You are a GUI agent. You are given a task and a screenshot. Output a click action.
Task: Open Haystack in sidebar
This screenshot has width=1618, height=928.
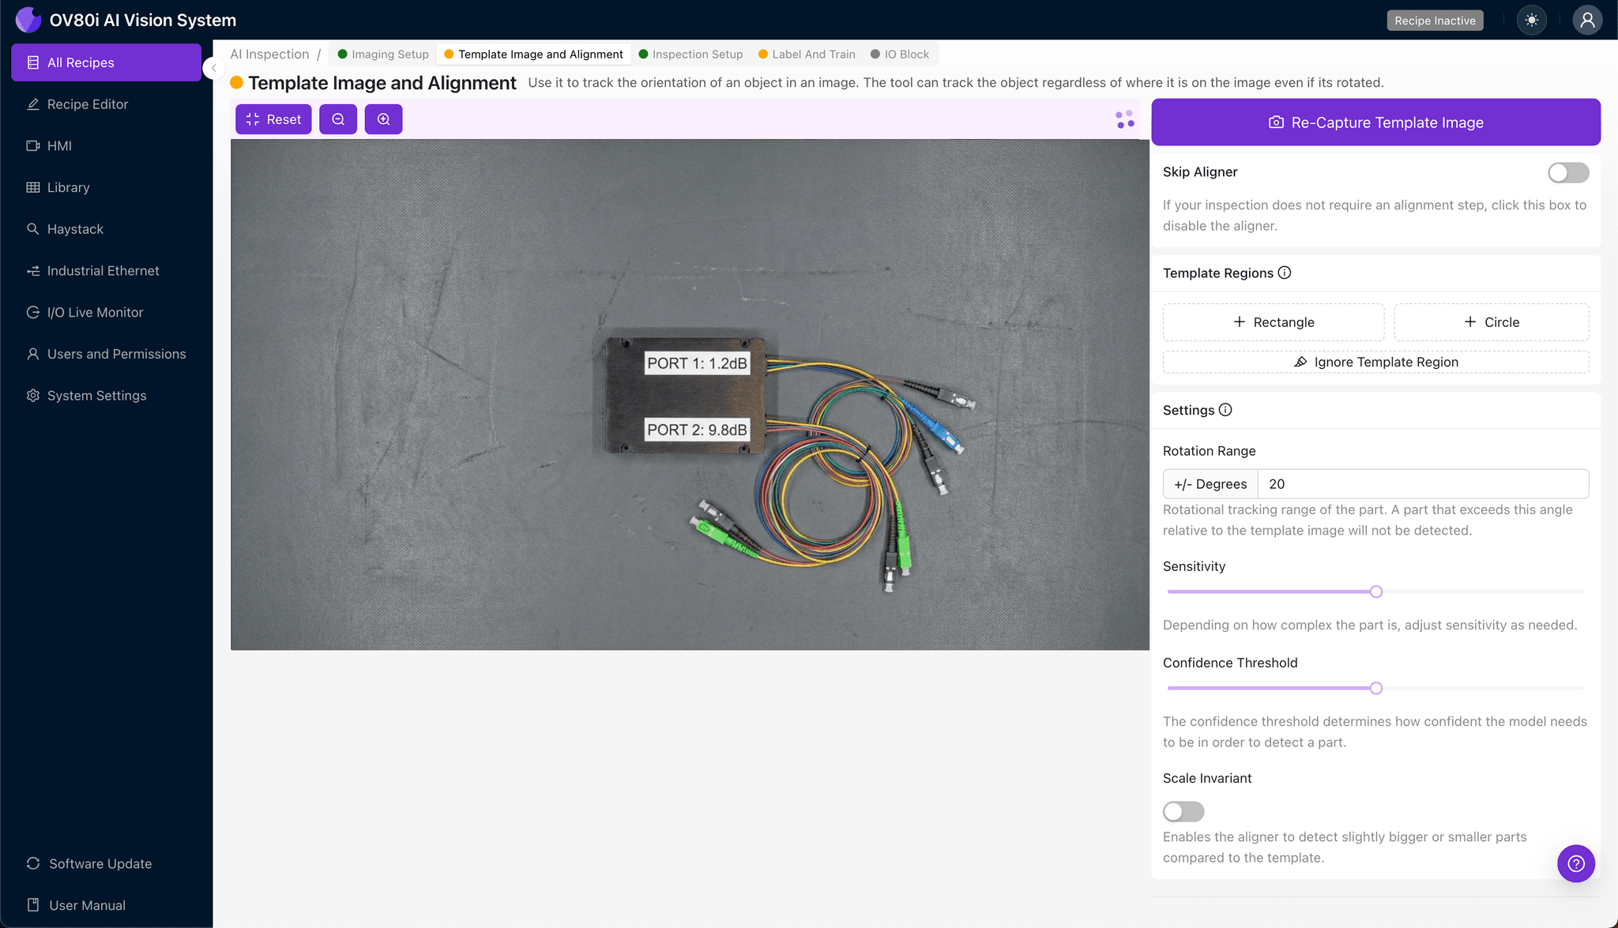click(x=106, y=229)
